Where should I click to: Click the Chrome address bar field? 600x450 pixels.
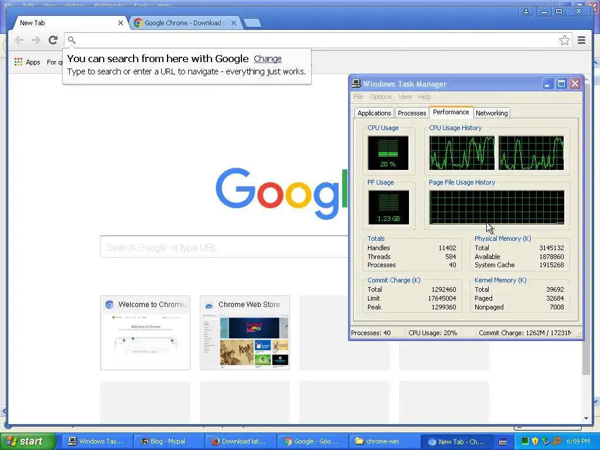[x=317, y=40]
